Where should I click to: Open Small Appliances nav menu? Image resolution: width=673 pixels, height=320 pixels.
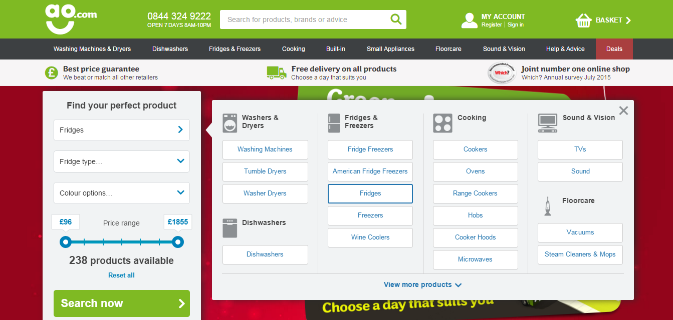coord(391,49)
